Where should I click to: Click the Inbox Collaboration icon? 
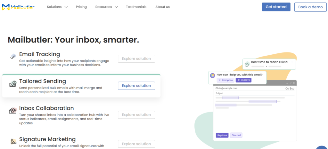13,111
